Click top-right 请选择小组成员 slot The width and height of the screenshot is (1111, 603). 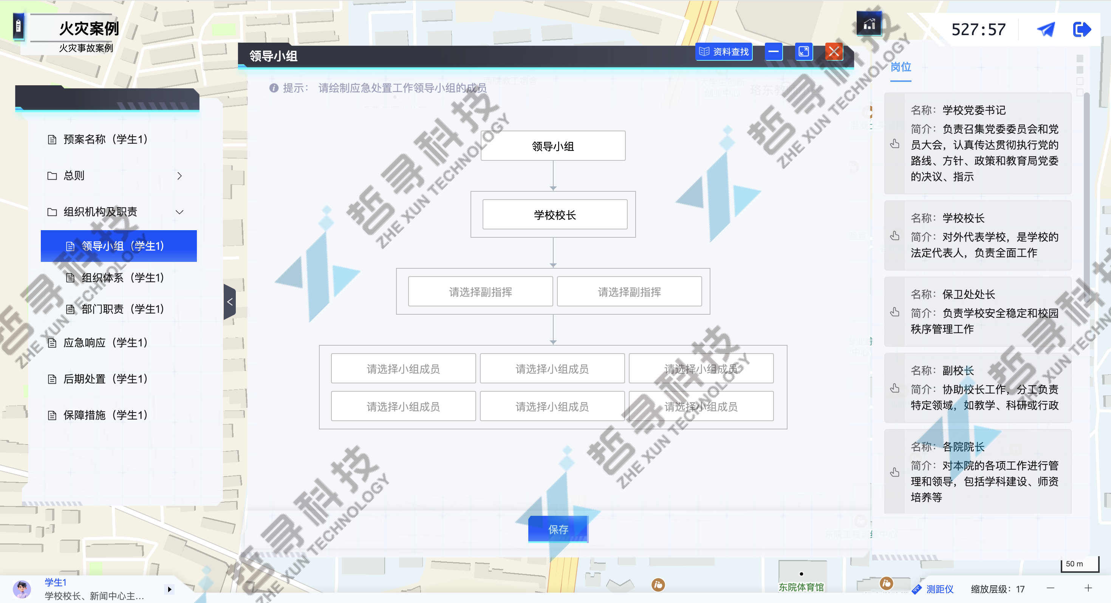point(701,369)
